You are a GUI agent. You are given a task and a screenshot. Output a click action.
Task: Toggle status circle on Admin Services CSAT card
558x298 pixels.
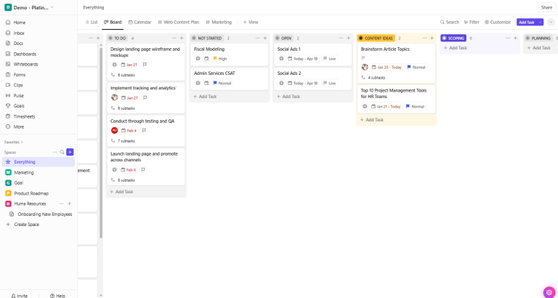(198, 83)
